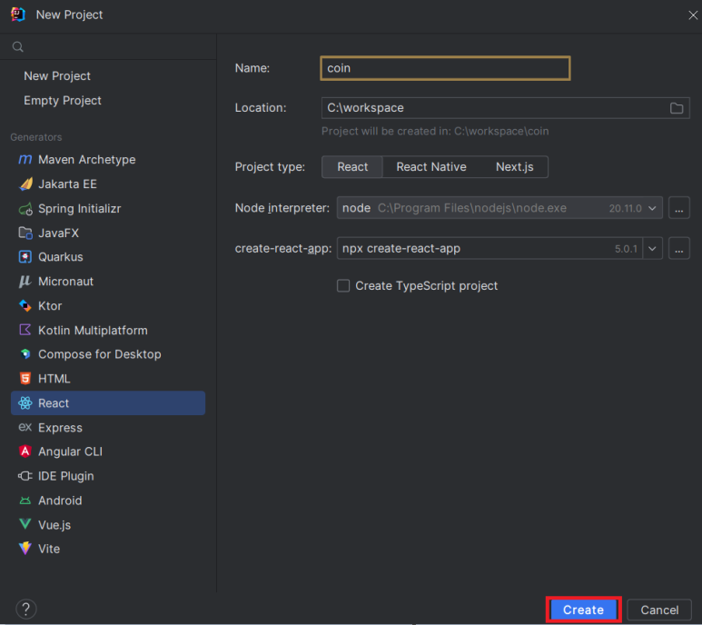This screenshot has width=702, height=625.
Task: Select the Vite generator icon
Action: click(25, 549)
